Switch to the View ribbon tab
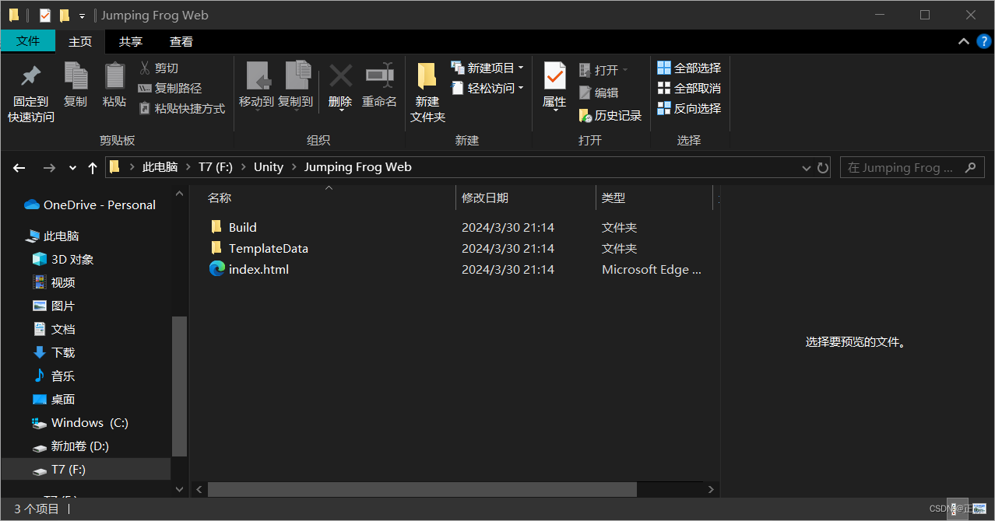The image size is (995, 521). point(181,42)
